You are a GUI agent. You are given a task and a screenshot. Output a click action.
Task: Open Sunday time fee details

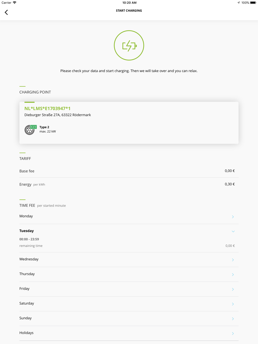[x=233, y=319]
